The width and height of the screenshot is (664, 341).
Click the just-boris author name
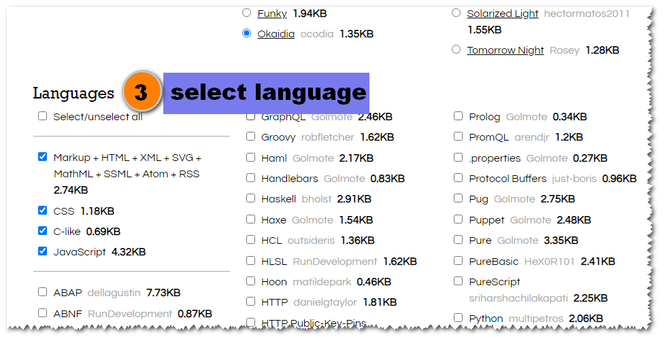(x=574, y=179)
